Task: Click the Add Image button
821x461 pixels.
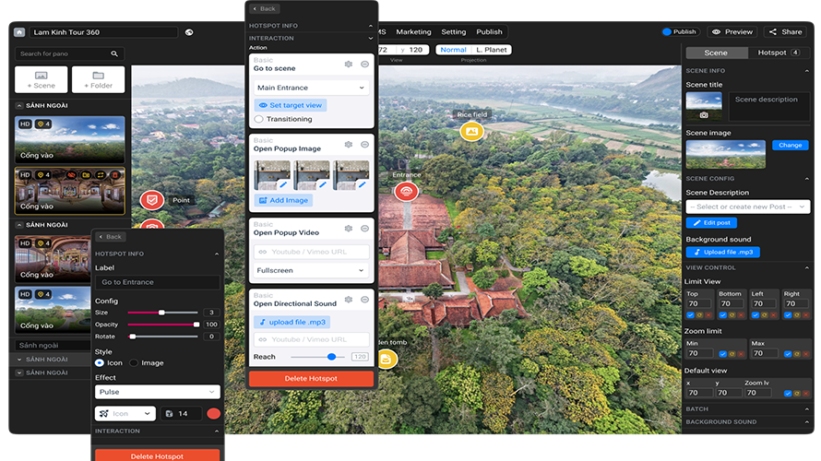Action: tap(283, 200)
